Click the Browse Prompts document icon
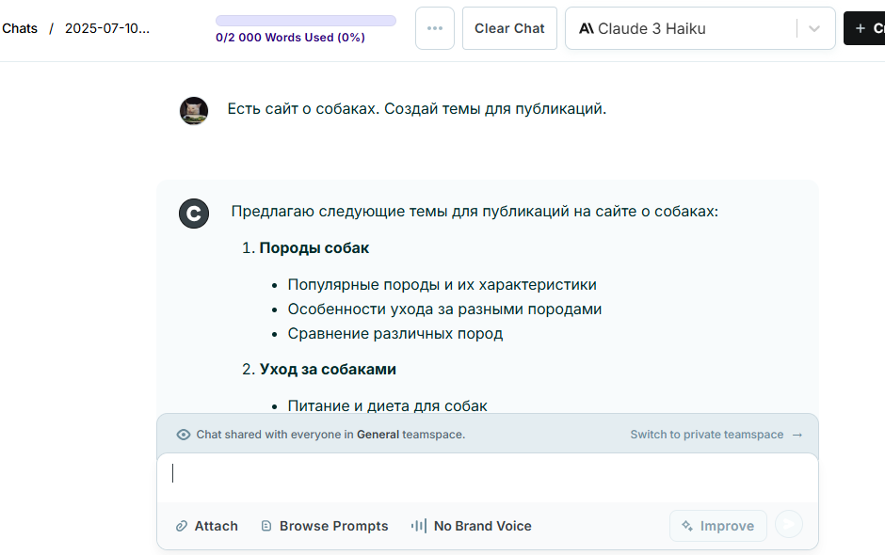This screenshot has height=555, width=885. click(x=266, y=526)
